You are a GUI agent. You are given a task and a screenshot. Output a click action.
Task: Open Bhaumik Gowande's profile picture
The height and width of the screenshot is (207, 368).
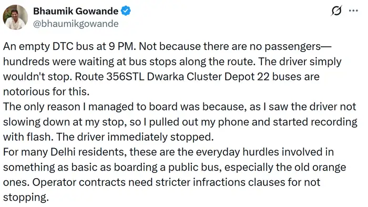(x=15, y=17)
